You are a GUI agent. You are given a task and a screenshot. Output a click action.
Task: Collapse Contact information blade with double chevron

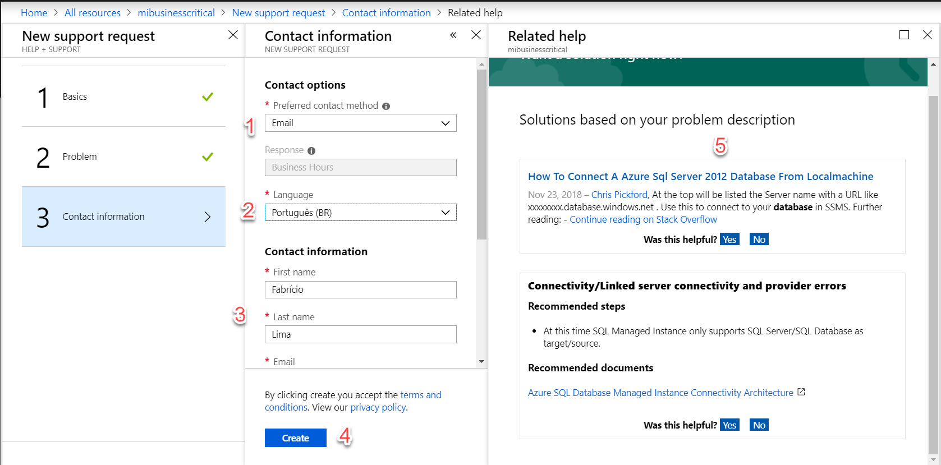point(453,35)
